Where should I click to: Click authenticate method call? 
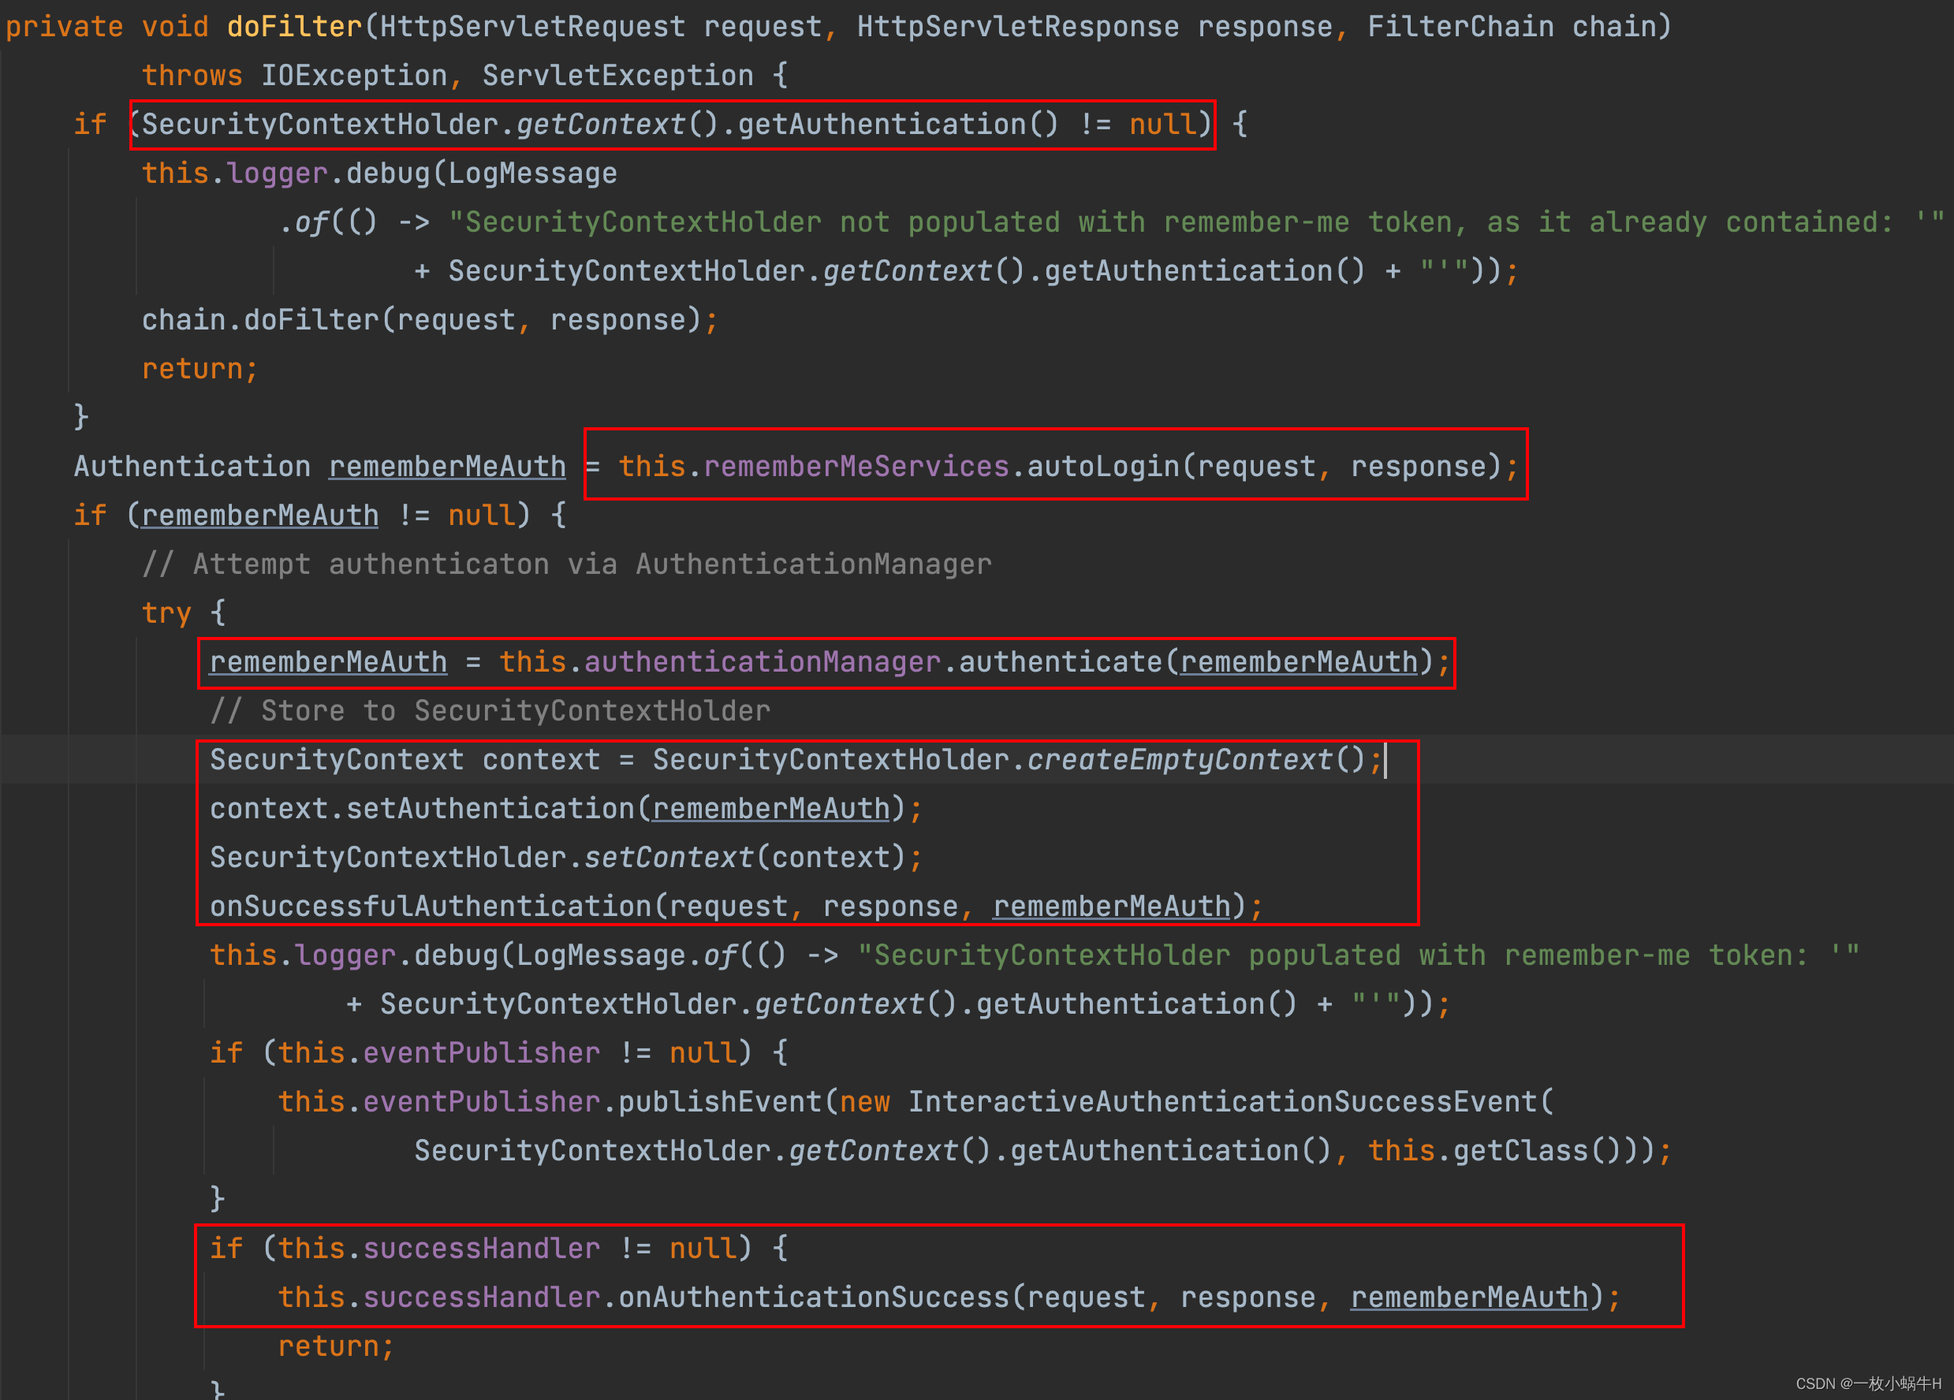point(1060,662)
